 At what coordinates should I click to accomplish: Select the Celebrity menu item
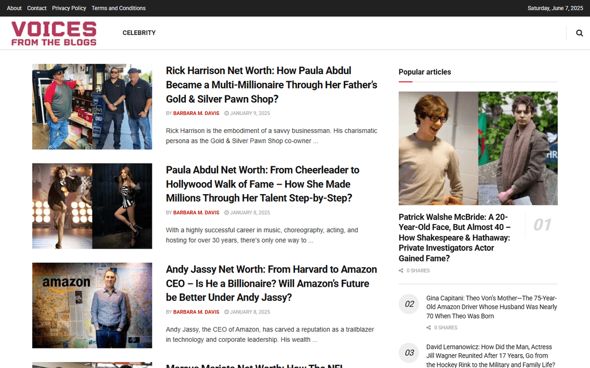pyautogui.click(x=139, y=33)
